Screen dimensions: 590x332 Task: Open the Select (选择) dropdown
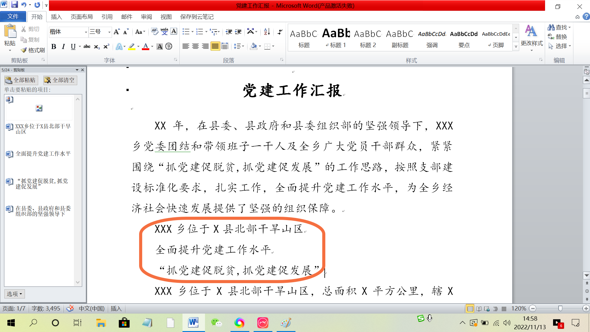click(x=560, y=46)
